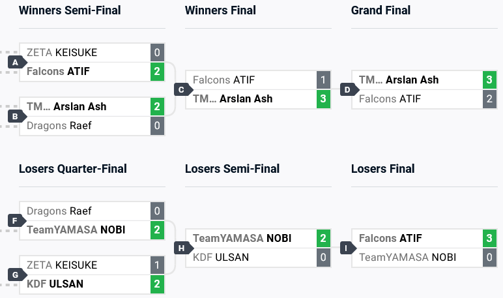Click match I label badge
503x298 pixels.
[347, 248]
